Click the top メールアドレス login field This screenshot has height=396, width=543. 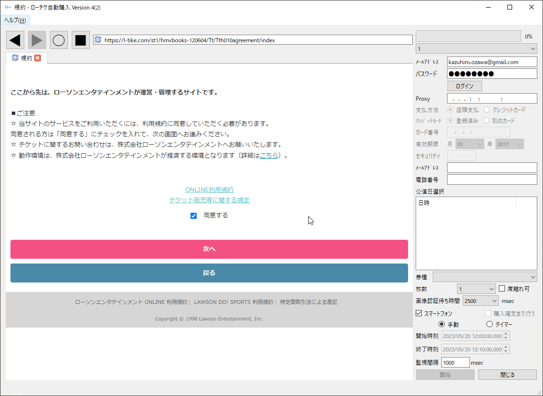492,62
